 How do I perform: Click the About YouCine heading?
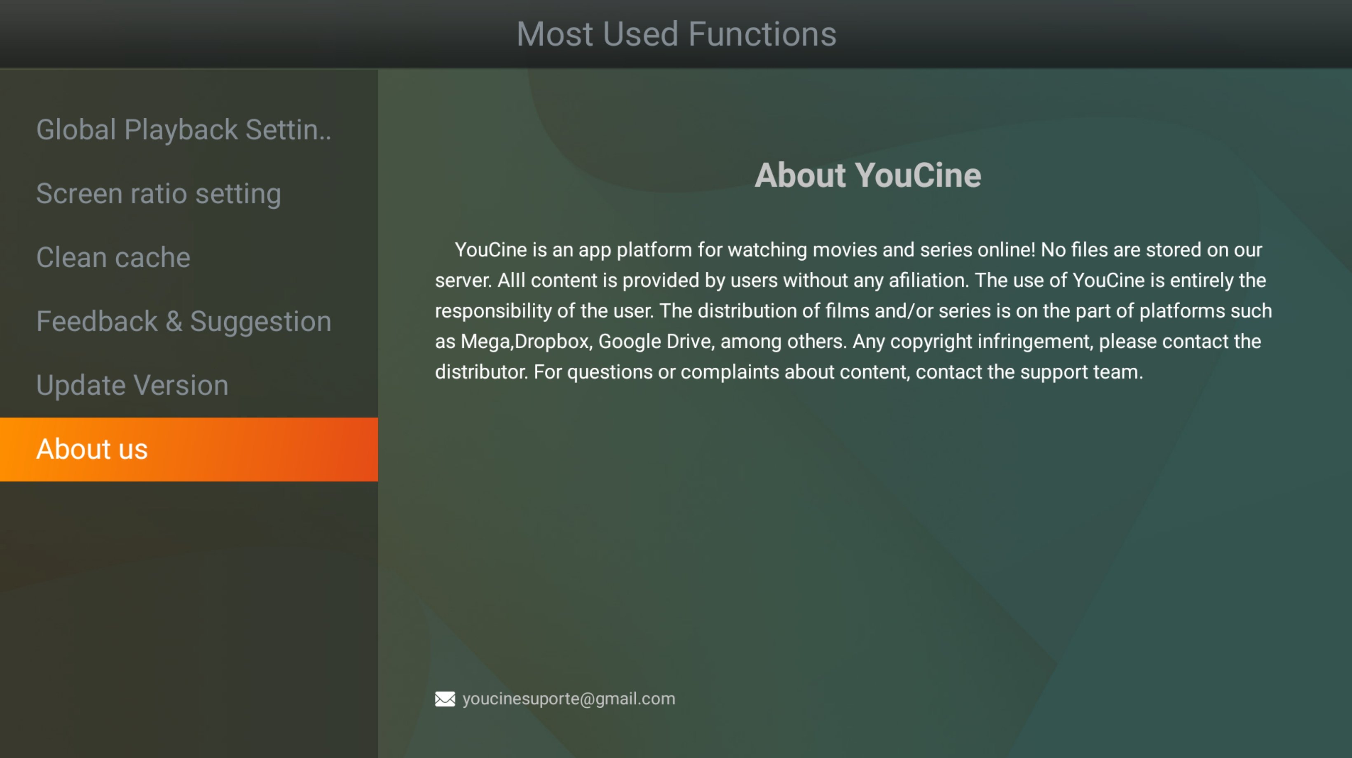tap(868, 175)
